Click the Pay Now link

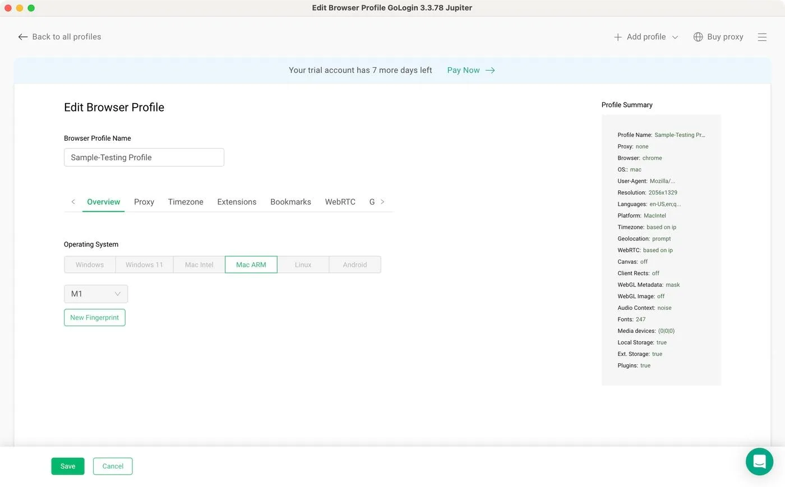coord(463,71)
